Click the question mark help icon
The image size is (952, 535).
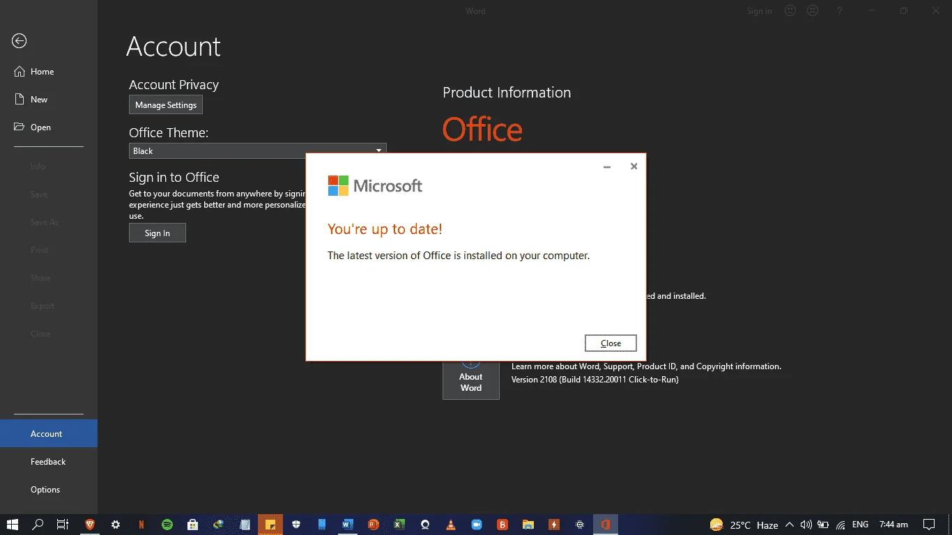pos(840,11)
